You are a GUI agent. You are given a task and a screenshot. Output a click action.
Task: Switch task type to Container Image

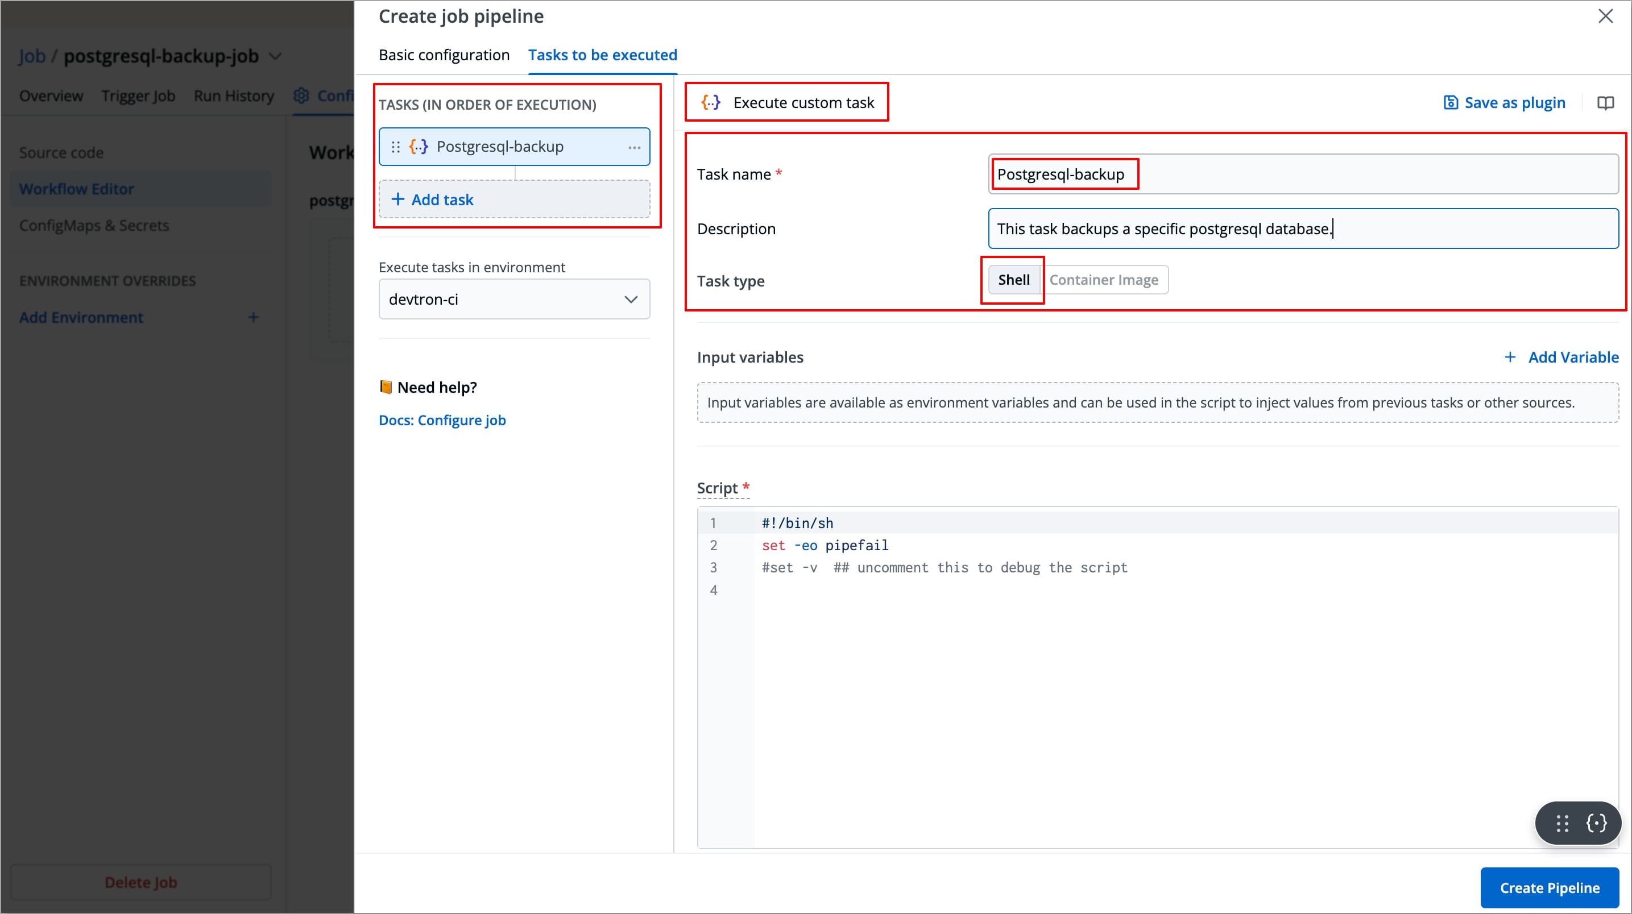1105,279
